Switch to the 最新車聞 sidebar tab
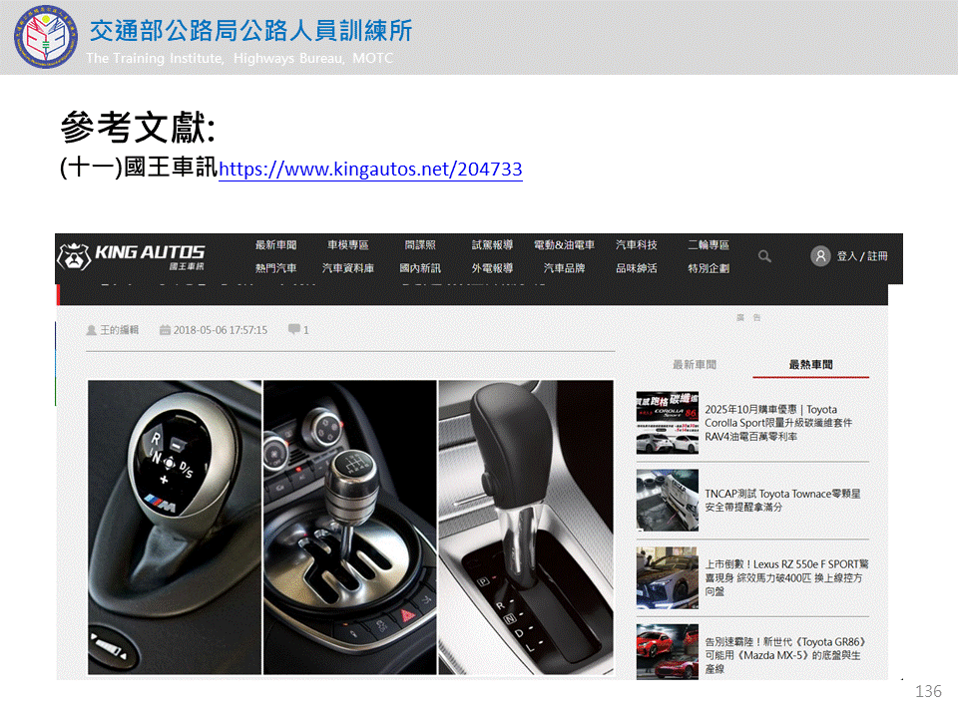Viewport: 958px width, 718px height. [695, 365]
